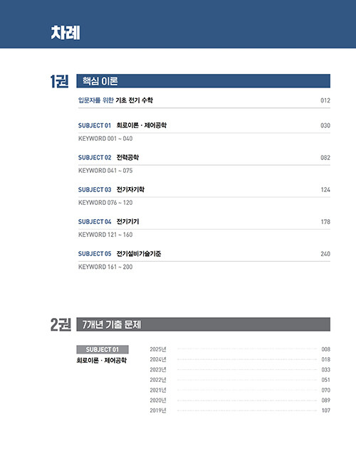Open the 2025년 exam entry
This screenshot has width=356, height=451.
pos(240,349)
